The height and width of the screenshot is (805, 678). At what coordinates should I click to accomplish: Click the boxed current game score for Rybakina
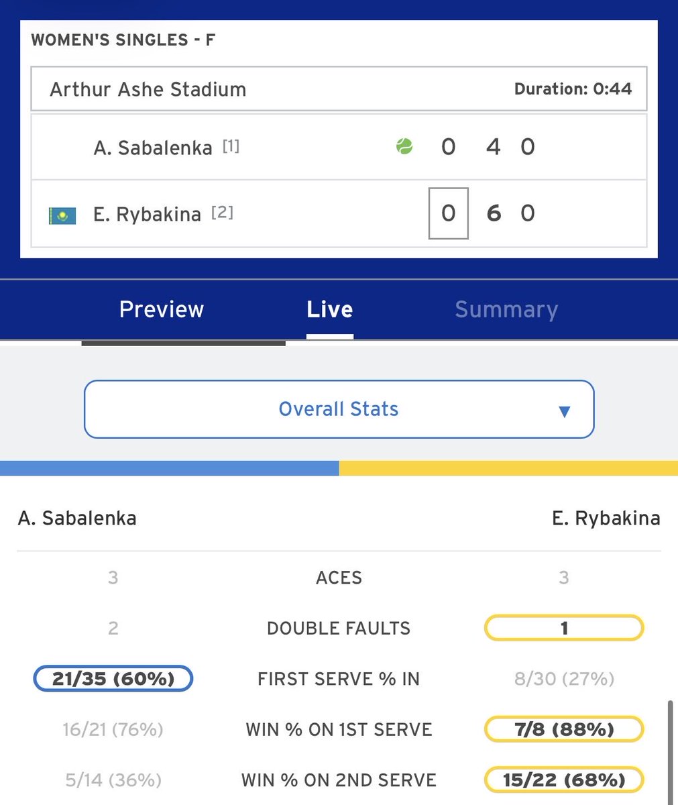pyautogui.click(x=449, y=213)
